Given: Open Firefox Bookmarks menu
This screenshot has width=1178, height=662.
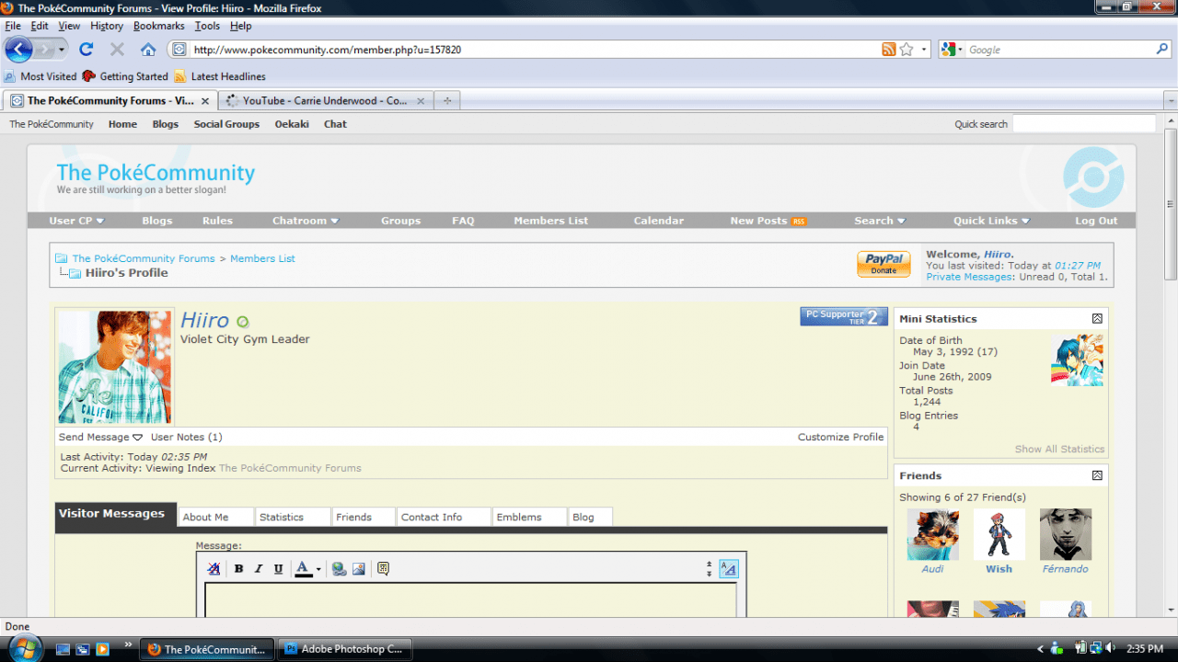Looking at the screenshot, I should click(158, 26).
